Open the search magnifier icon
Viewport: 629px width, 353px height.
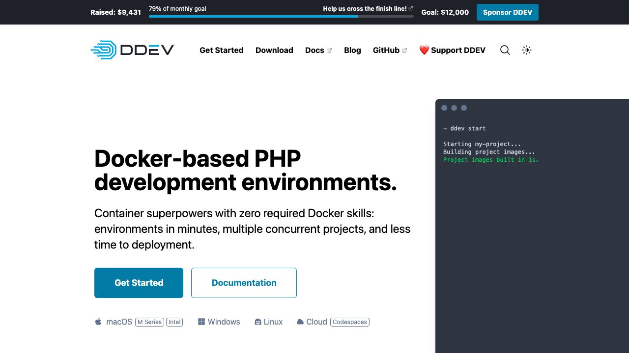505,50
